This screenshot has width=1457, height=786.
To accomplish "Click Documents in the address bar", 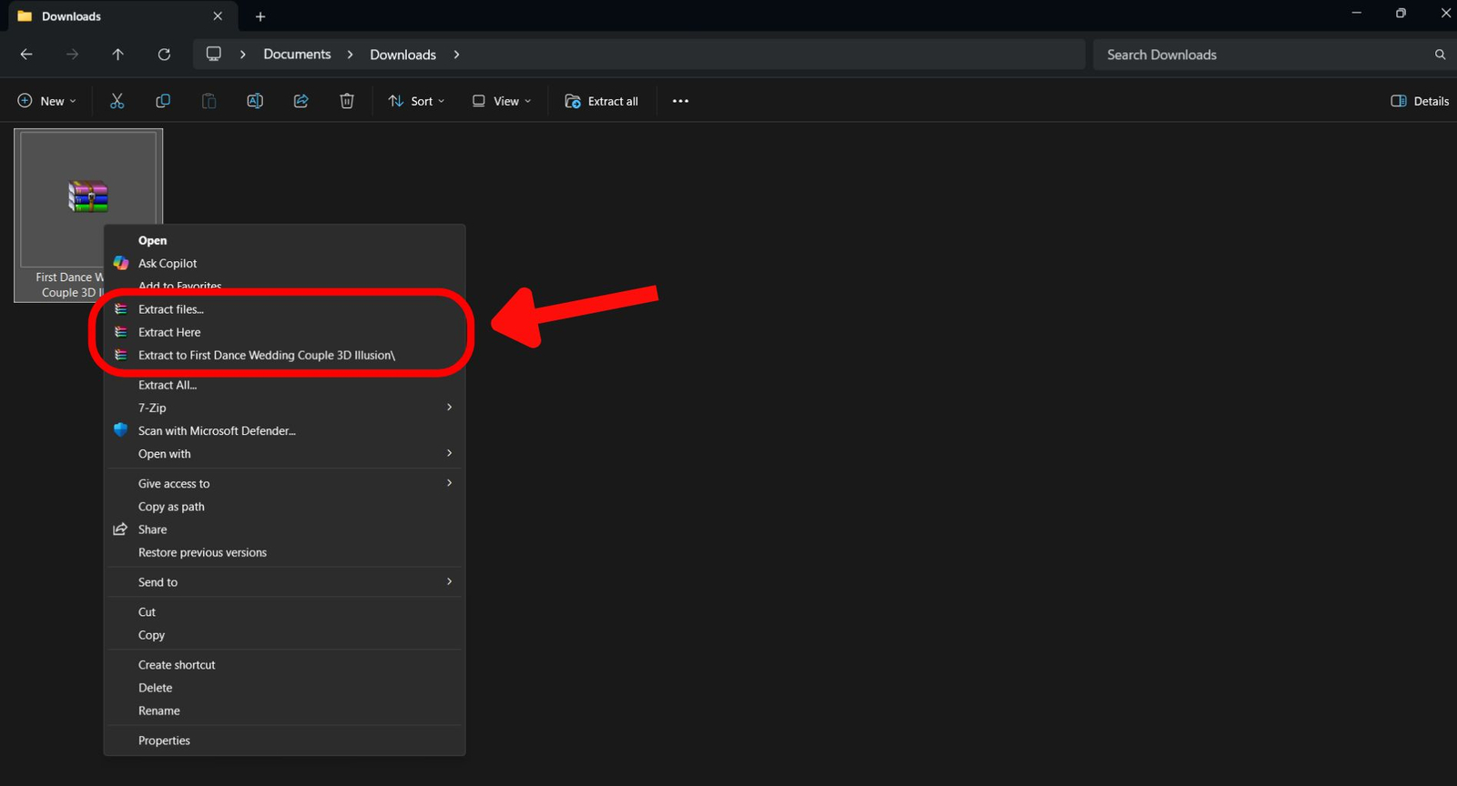I will (297, 55).
